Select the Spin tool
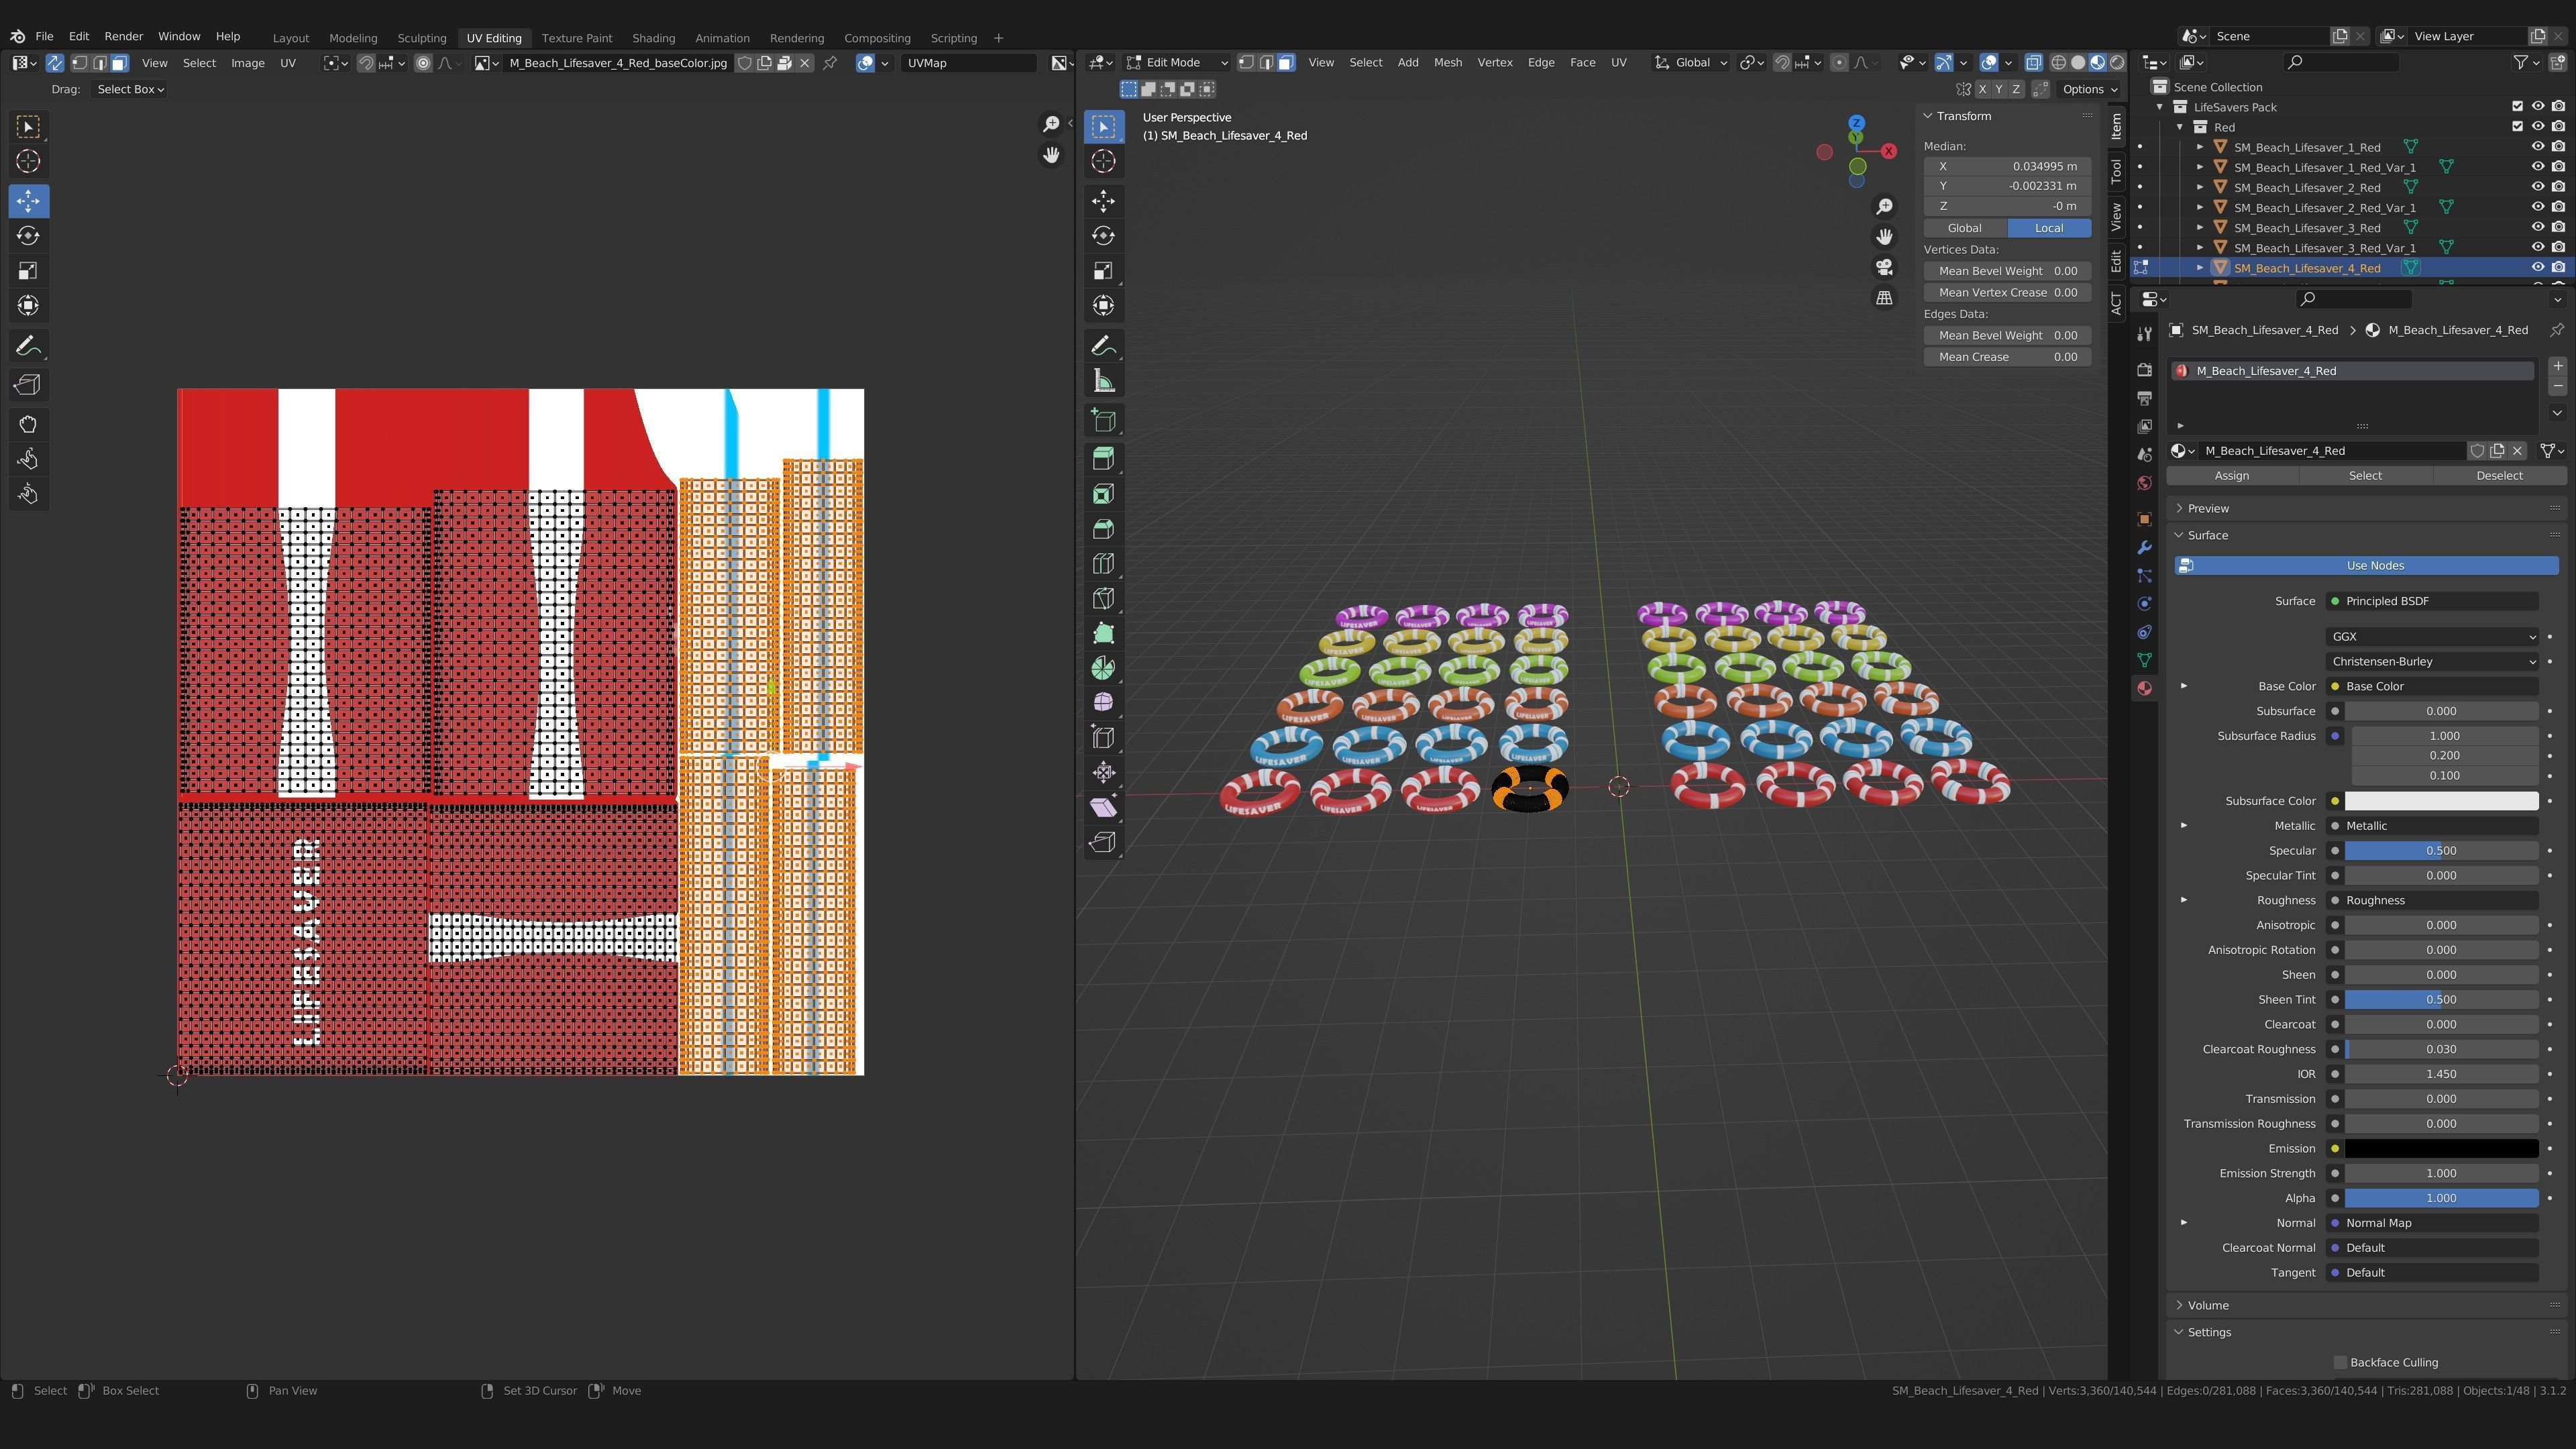Viewport: 2576px width, 1449px height. point(1103,668)
